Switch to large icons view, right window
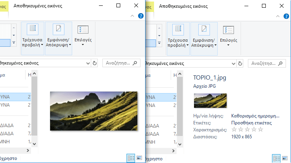This screenshot has width=291, height=163. pyautogui.click(x=285, y=158)
